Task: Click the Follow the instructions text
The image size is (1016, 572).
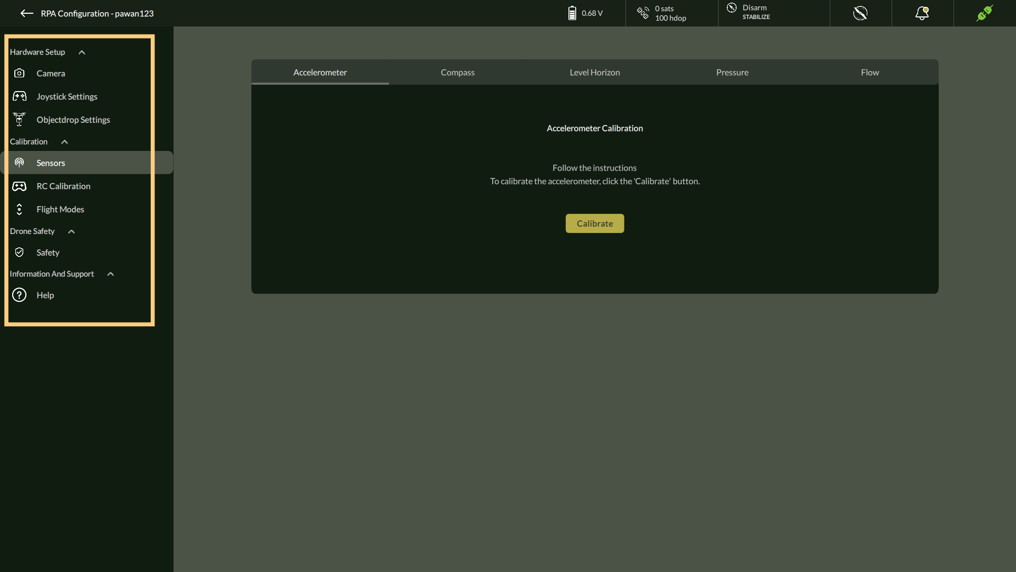Action: pos(595,168)
